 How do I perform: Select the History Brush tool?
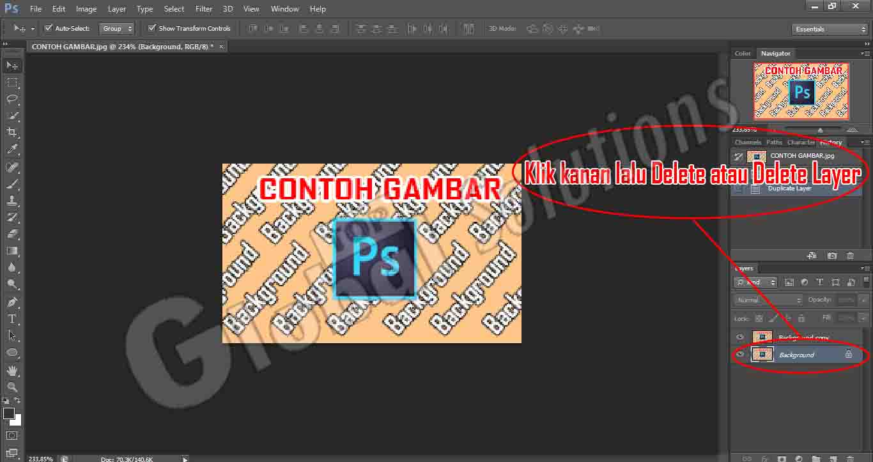pyautogui.click(x=12, y=217)
